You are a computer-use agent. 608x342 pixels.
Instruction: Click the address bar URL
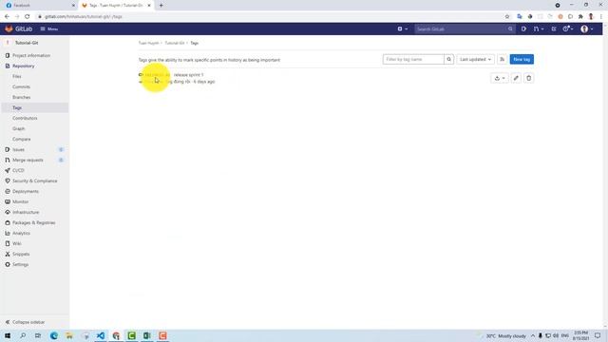tap(84, 17)
